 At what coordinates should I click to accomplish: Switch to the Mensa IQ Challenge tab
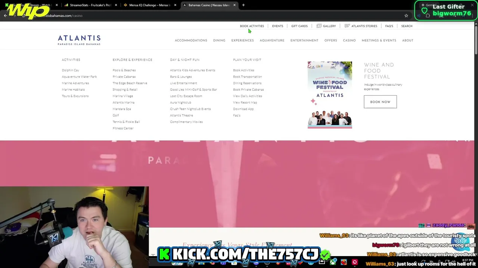(x=149, y=5)
